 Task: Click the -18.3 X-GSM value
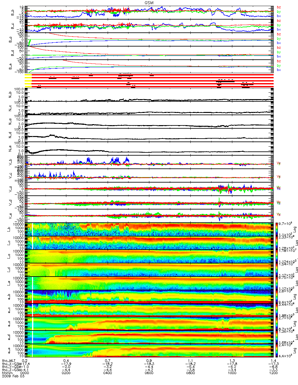[x=149, y=364]
